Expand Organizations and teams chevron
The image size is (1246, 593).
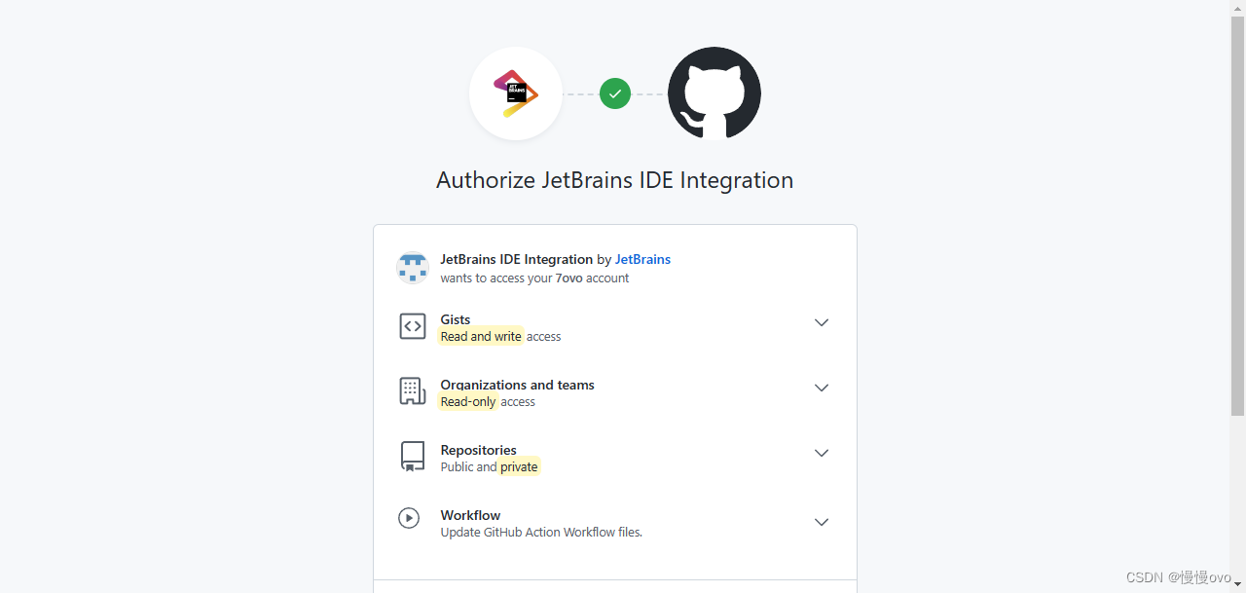(x=822, y=388)
